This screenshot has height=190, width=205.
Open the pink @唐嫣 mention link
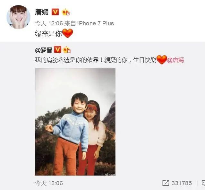[175, 60]
